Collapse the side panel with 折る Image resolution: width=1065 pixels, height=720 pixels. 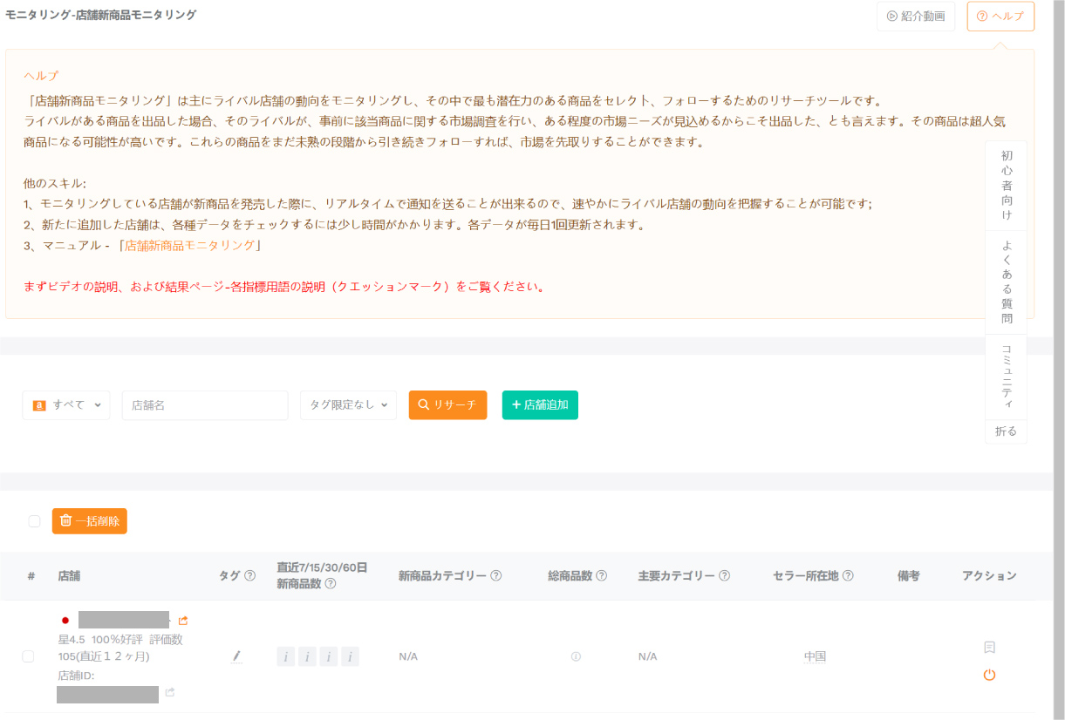1006,431
